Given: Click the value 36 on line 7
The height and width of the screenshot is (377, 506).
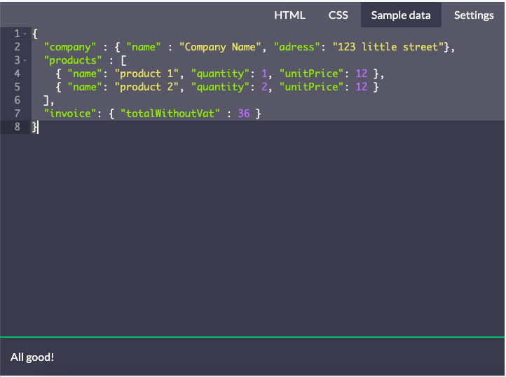Looking at the screenshot, I should (x=244, y=114).
